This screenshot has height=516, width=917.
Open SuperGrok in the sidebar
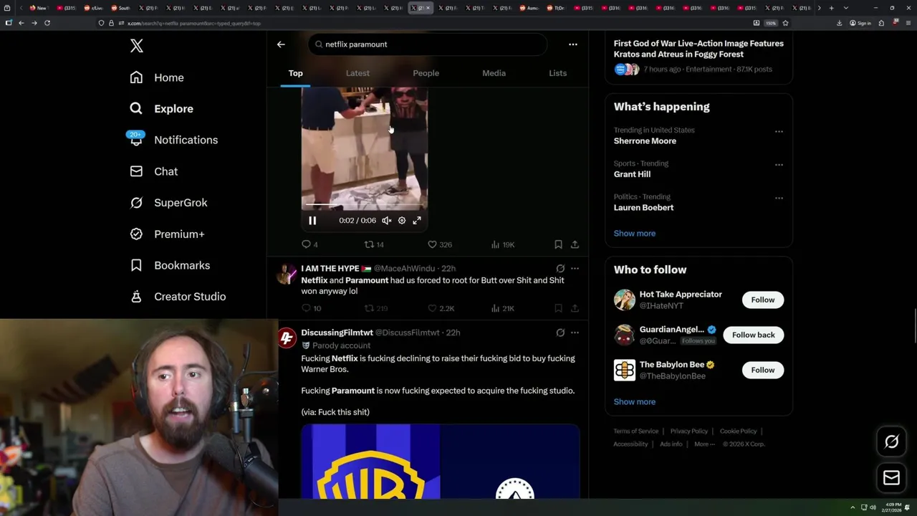(x=169, y=203)
